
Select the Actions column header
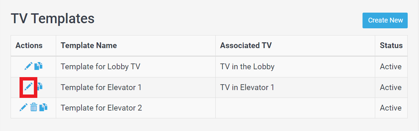[x=29, y=45]
